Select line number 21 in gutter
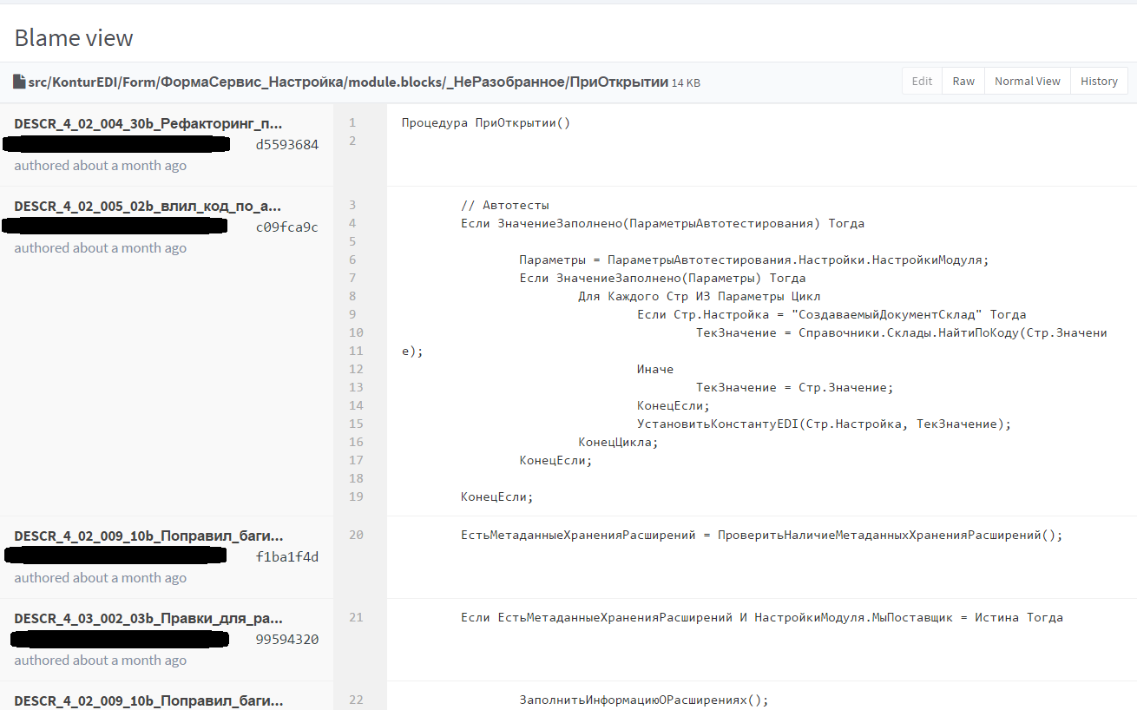Screen dimensions: 1137x710 [356, 617]
